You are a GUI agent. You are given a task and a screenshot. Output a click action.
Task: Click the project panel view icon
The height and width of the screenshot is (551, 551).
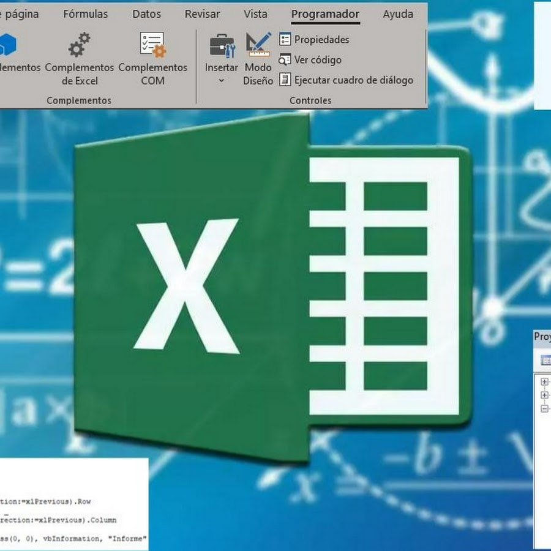coord(545,361)
